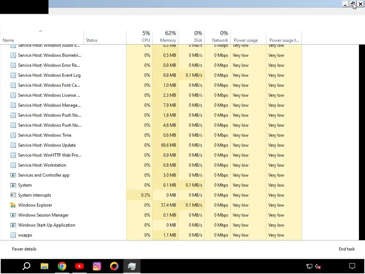
Task: Click the System interrupts icon
Action: (x=13, y=195)
